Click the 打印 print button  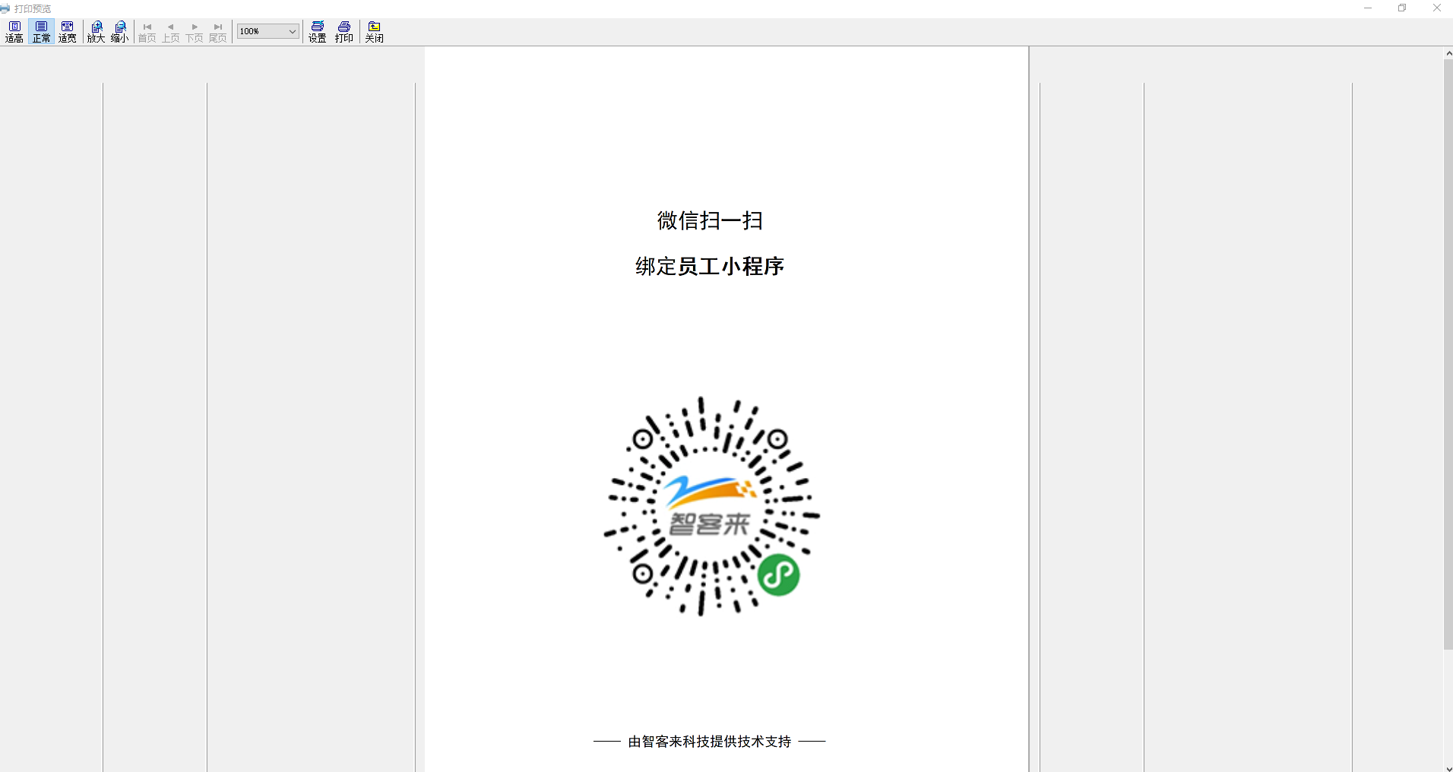point(344,32)
